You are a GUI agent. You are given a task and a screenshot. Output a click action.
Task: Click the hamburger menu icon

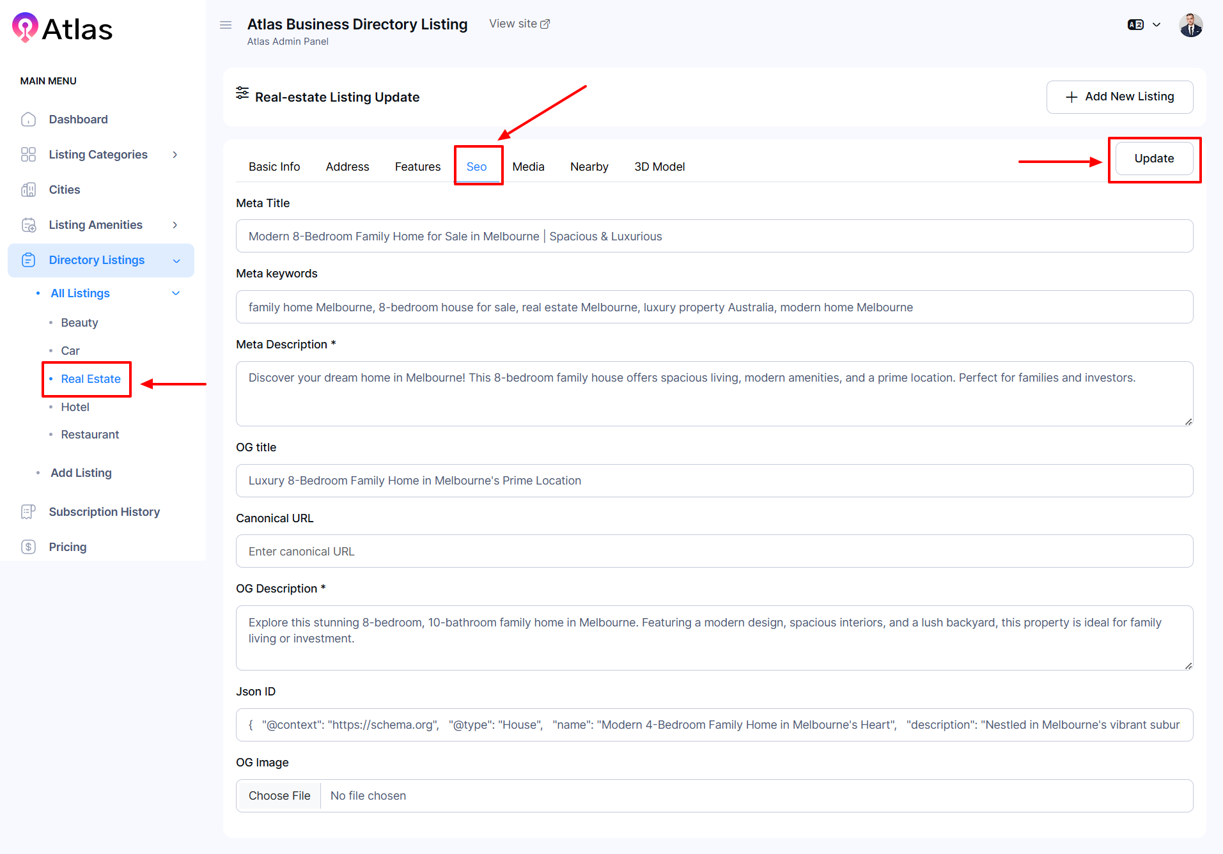tap(225, 25)
